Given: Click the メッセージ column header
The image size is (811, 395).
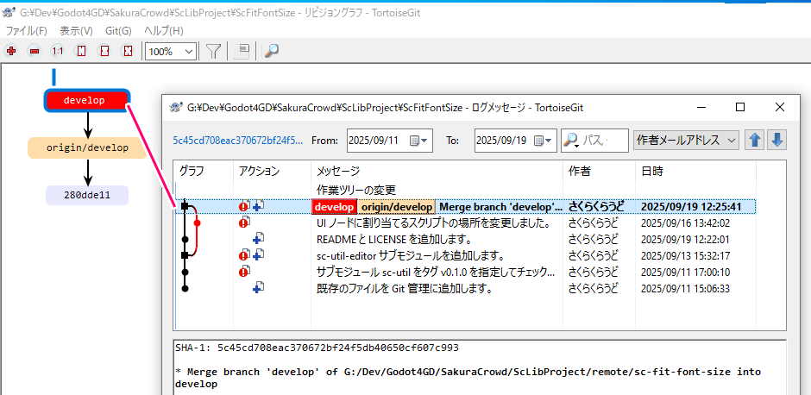Looking at the screenshot, I should (x=437, y=170).
